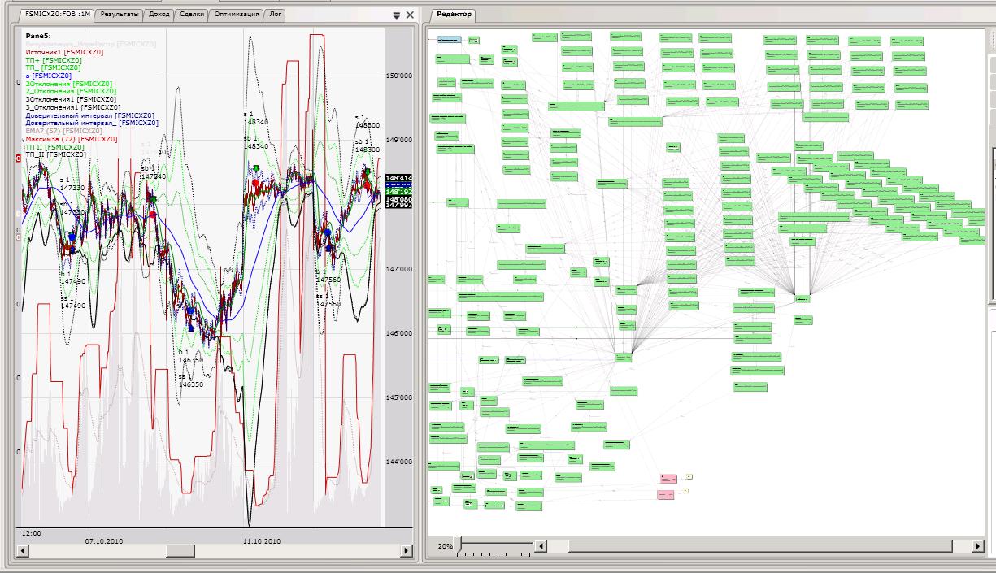This screenshot has height=573, width=996.
Task: Close the chart panel with the X
Action: (x=410, y=15)
